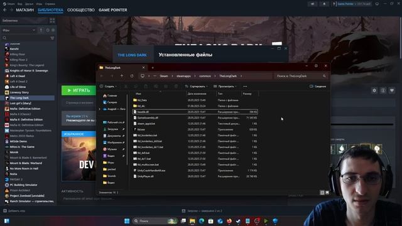Viewport: 402px width, 226px height.
Task: Click the green ИГРАТЬ play button
Action: coord(79,90)
